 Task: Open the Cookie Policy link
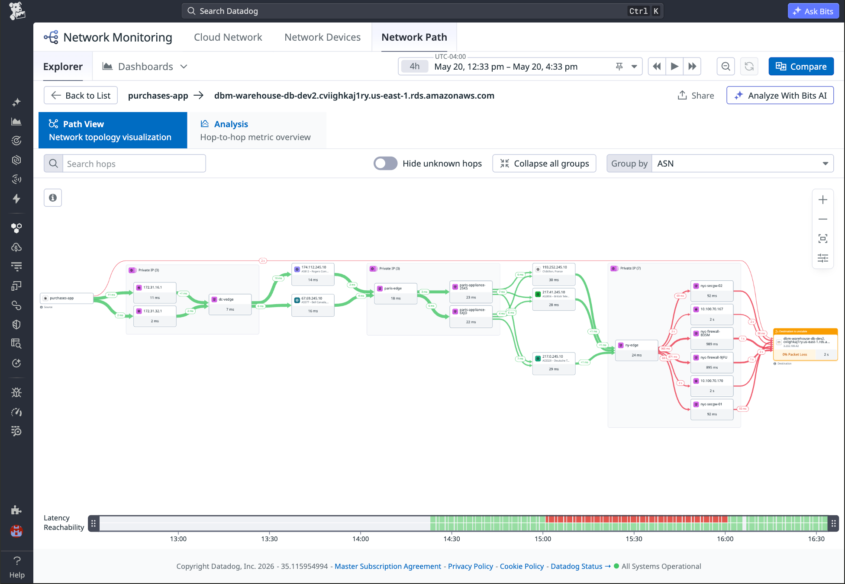[x=522, y=566]
